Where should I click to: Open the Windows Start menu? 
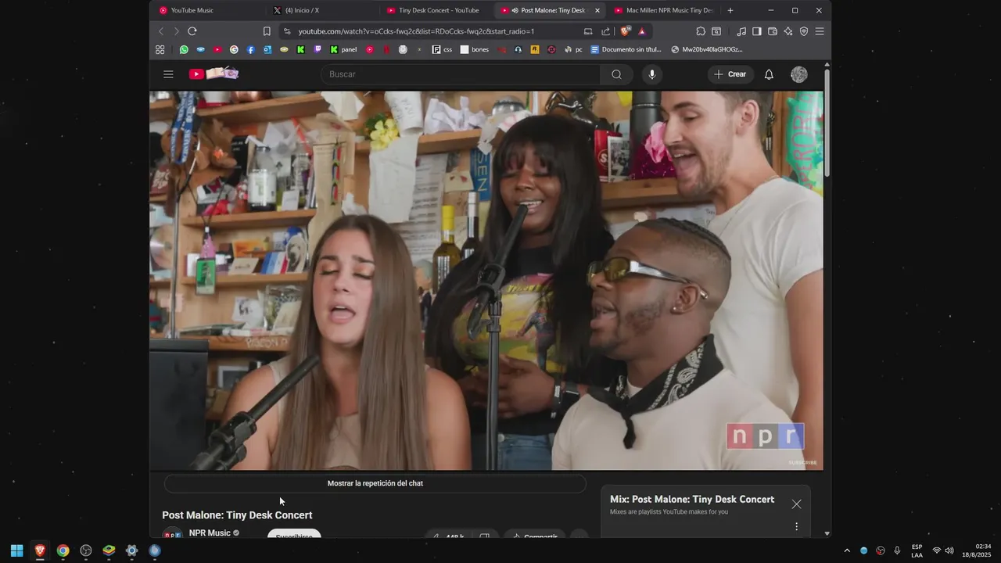click(16, 550)
